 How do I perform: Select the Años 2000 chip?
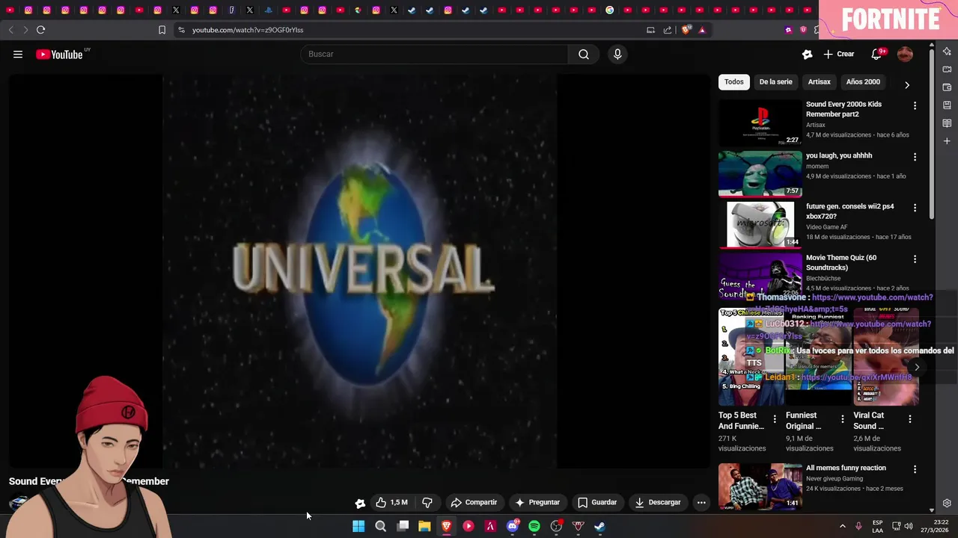click(863, 82)
